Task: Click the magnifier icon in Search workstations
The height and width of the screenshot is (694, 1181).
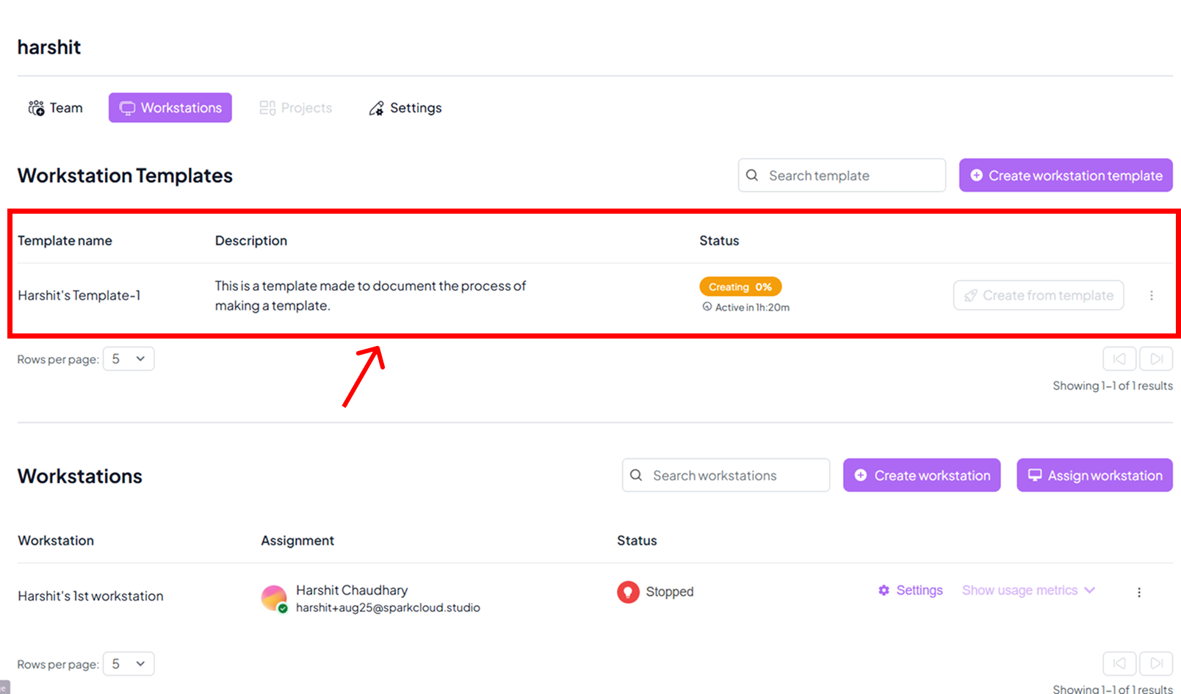Action: (636, 475)
